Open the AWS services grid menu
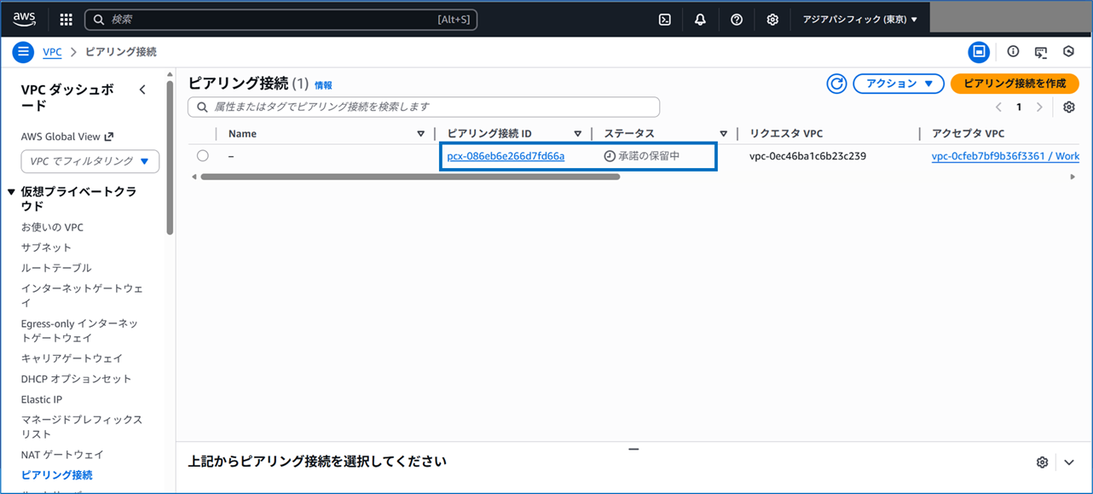The width and height of the screenshot is (1093, 494). click(x=66, y=18)
